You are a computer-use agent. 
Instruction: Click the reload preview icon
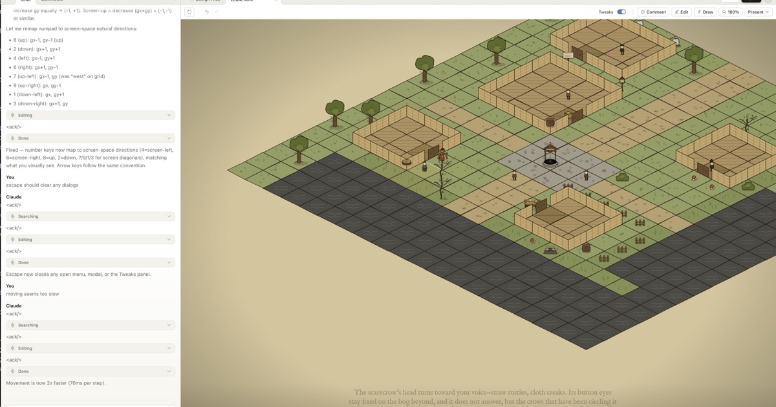(x=189, y=12)
